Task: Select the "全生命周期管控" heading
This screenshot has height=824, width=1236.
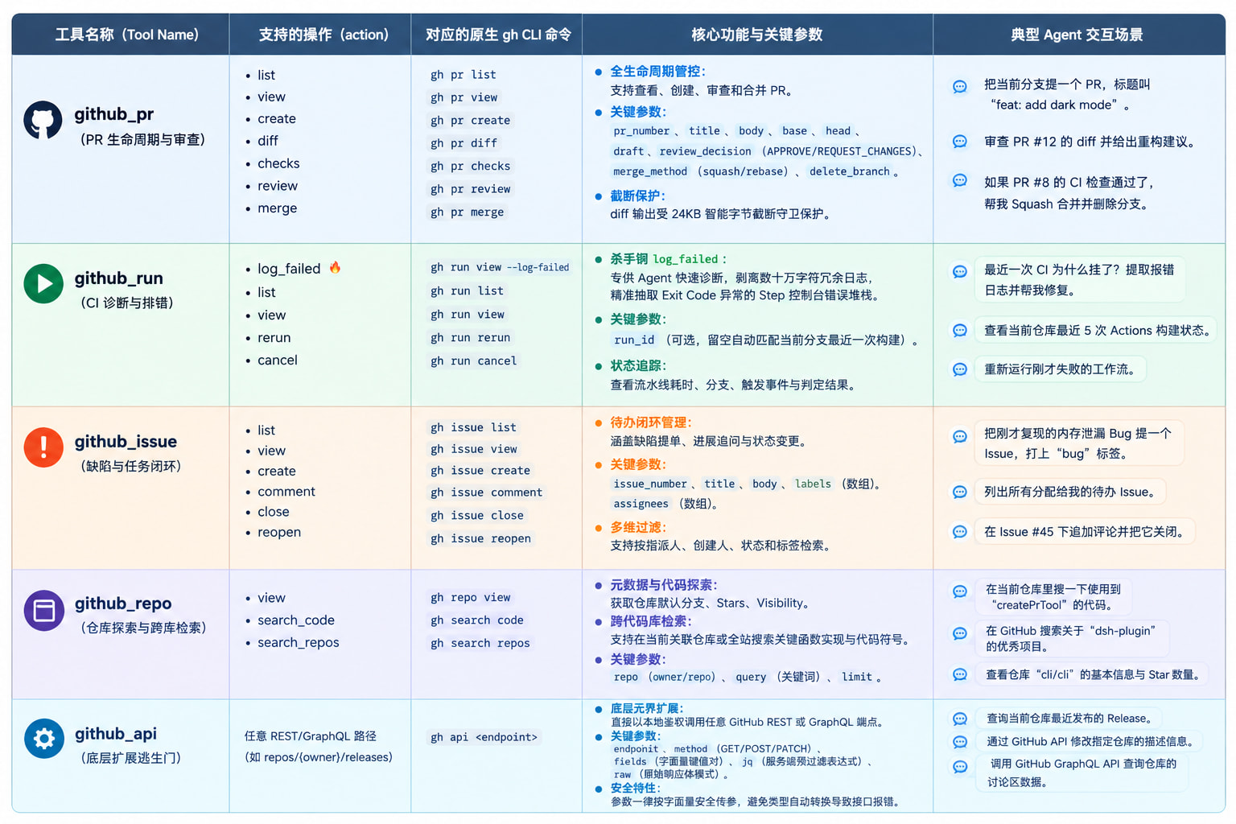Action: tap(657, 71)
